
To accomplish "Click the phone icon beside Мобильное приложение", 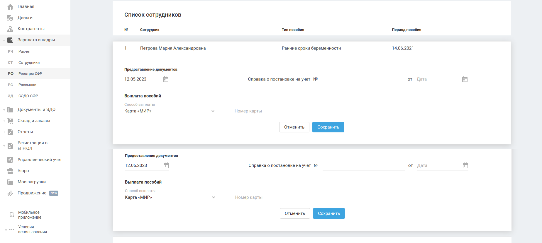I will (12, 215).
